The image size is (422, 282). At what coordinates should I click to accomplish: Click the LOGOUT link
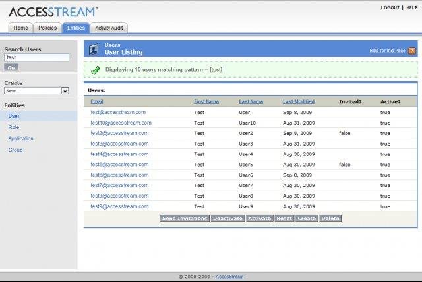pos(390,7)
